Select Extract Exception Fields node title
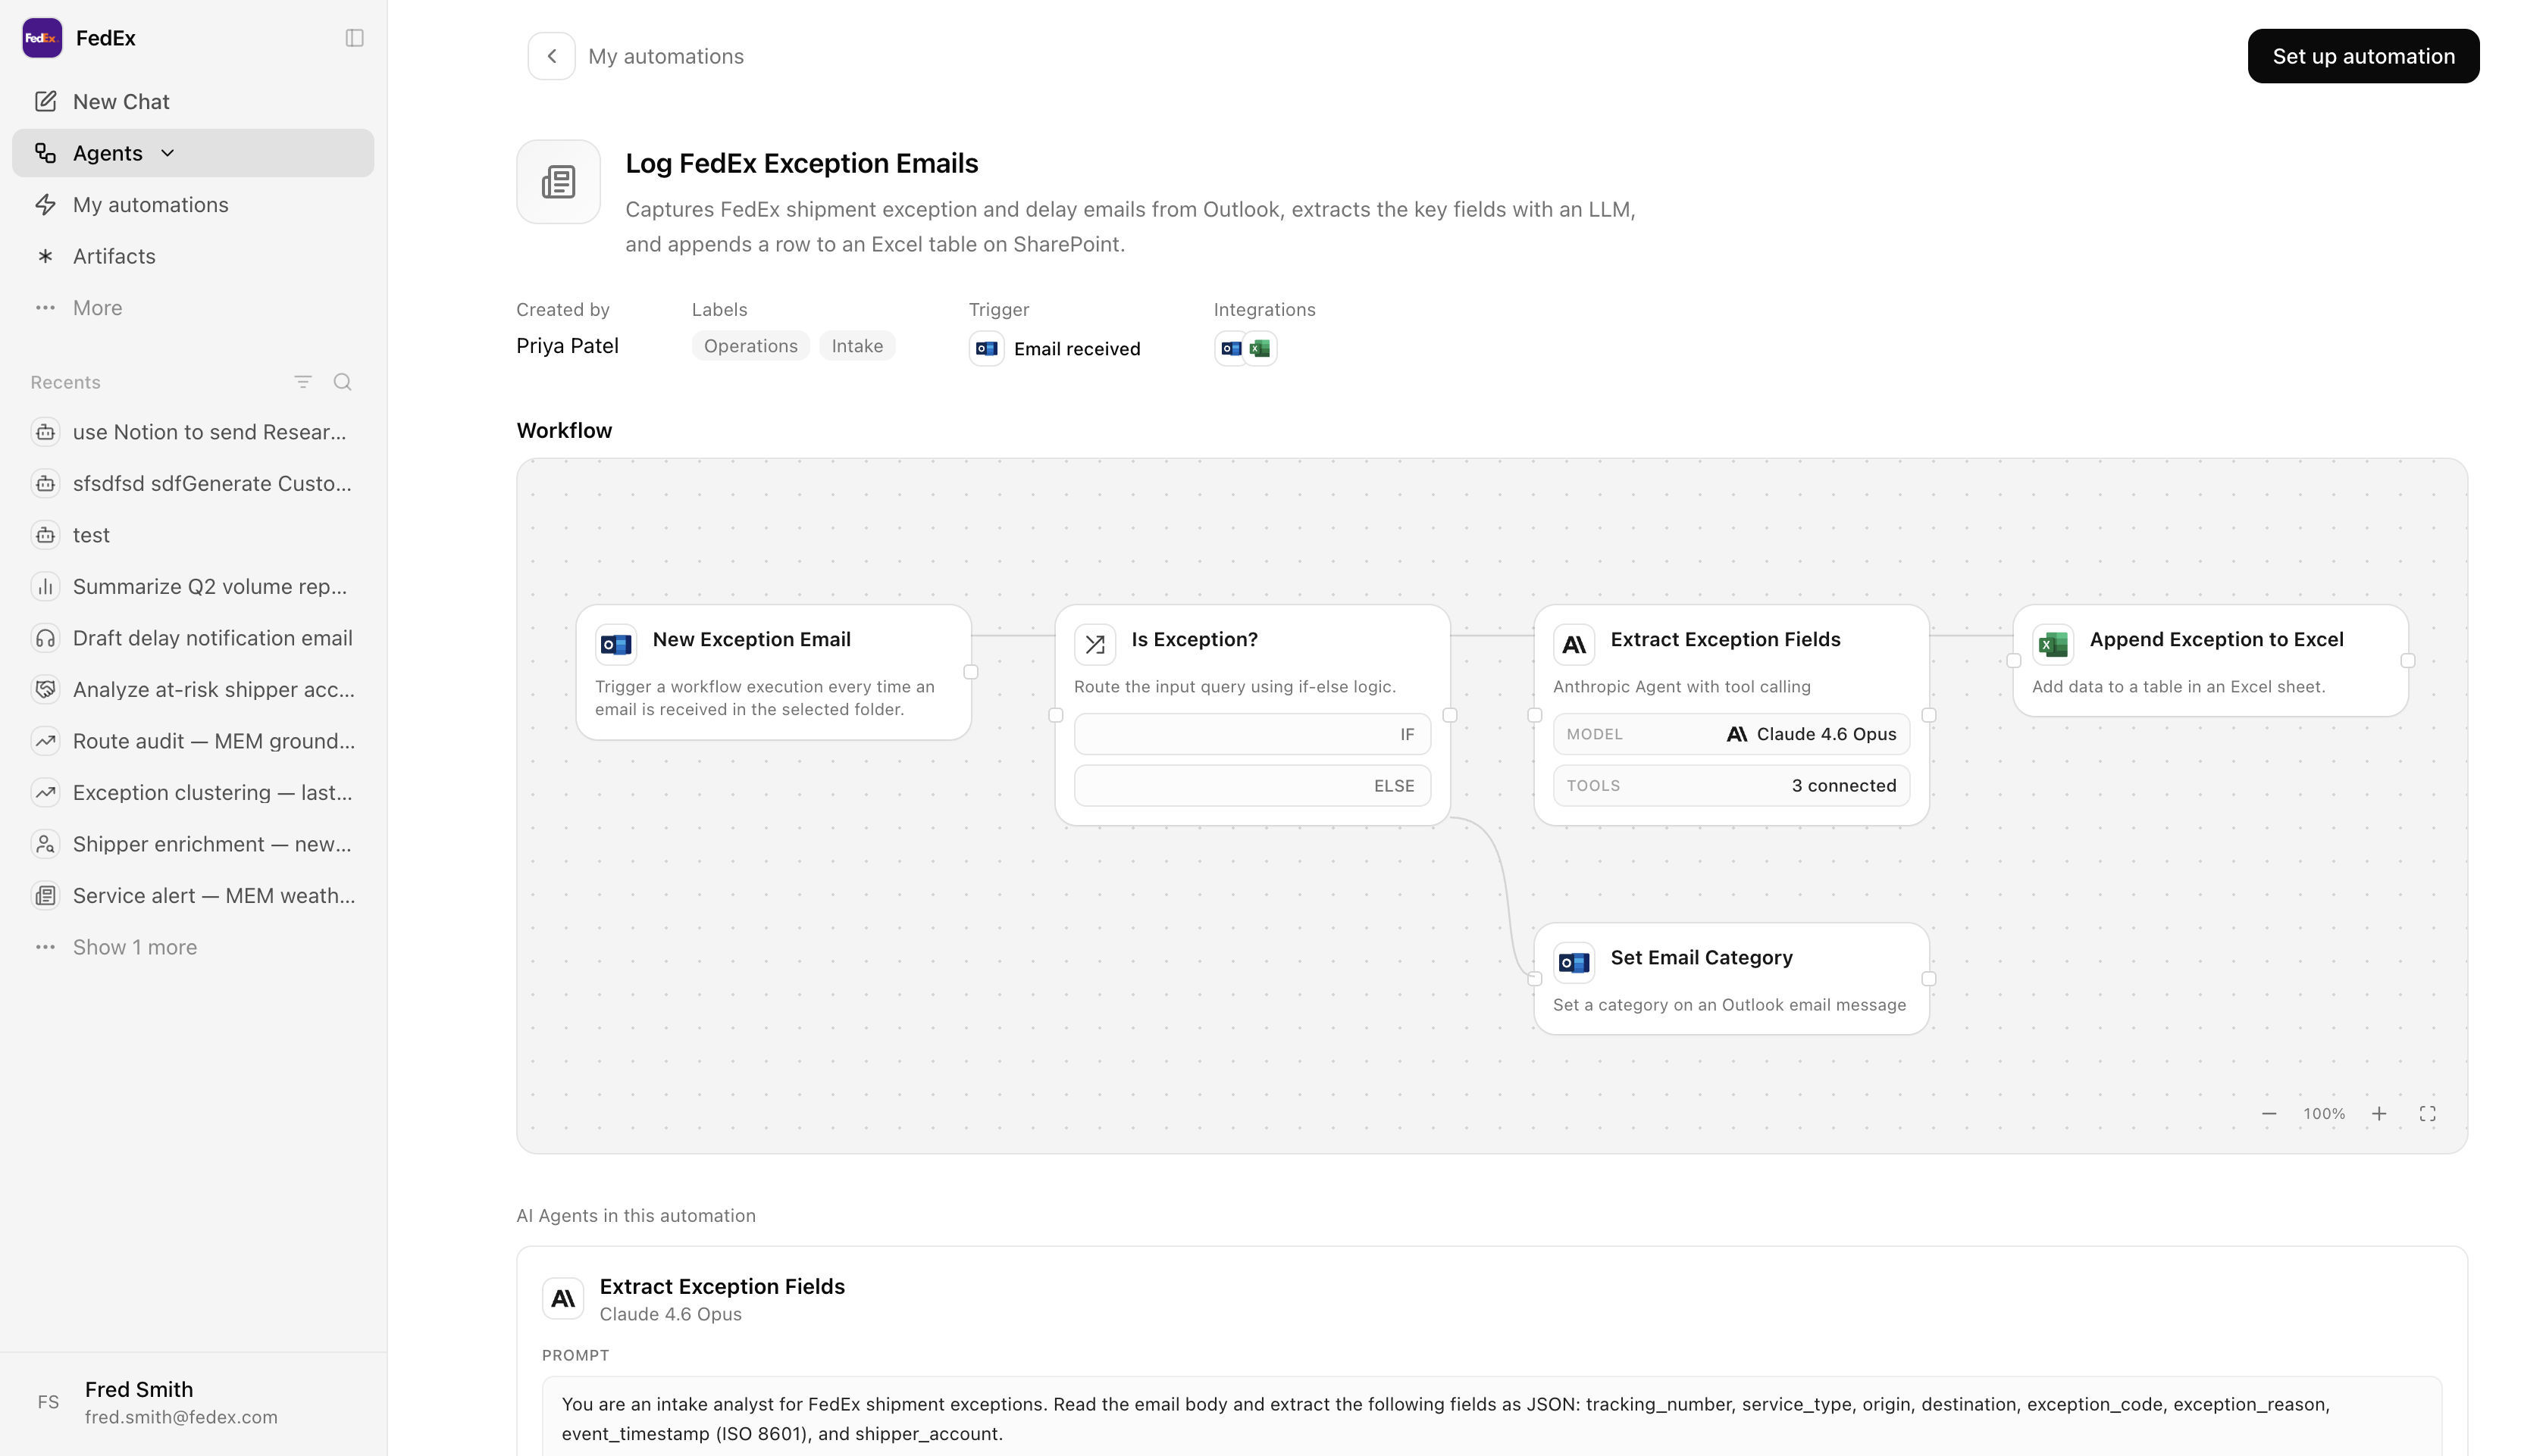Image resolution: width=2546 pixels, height=1456 pixels. tap(1726, 639)
